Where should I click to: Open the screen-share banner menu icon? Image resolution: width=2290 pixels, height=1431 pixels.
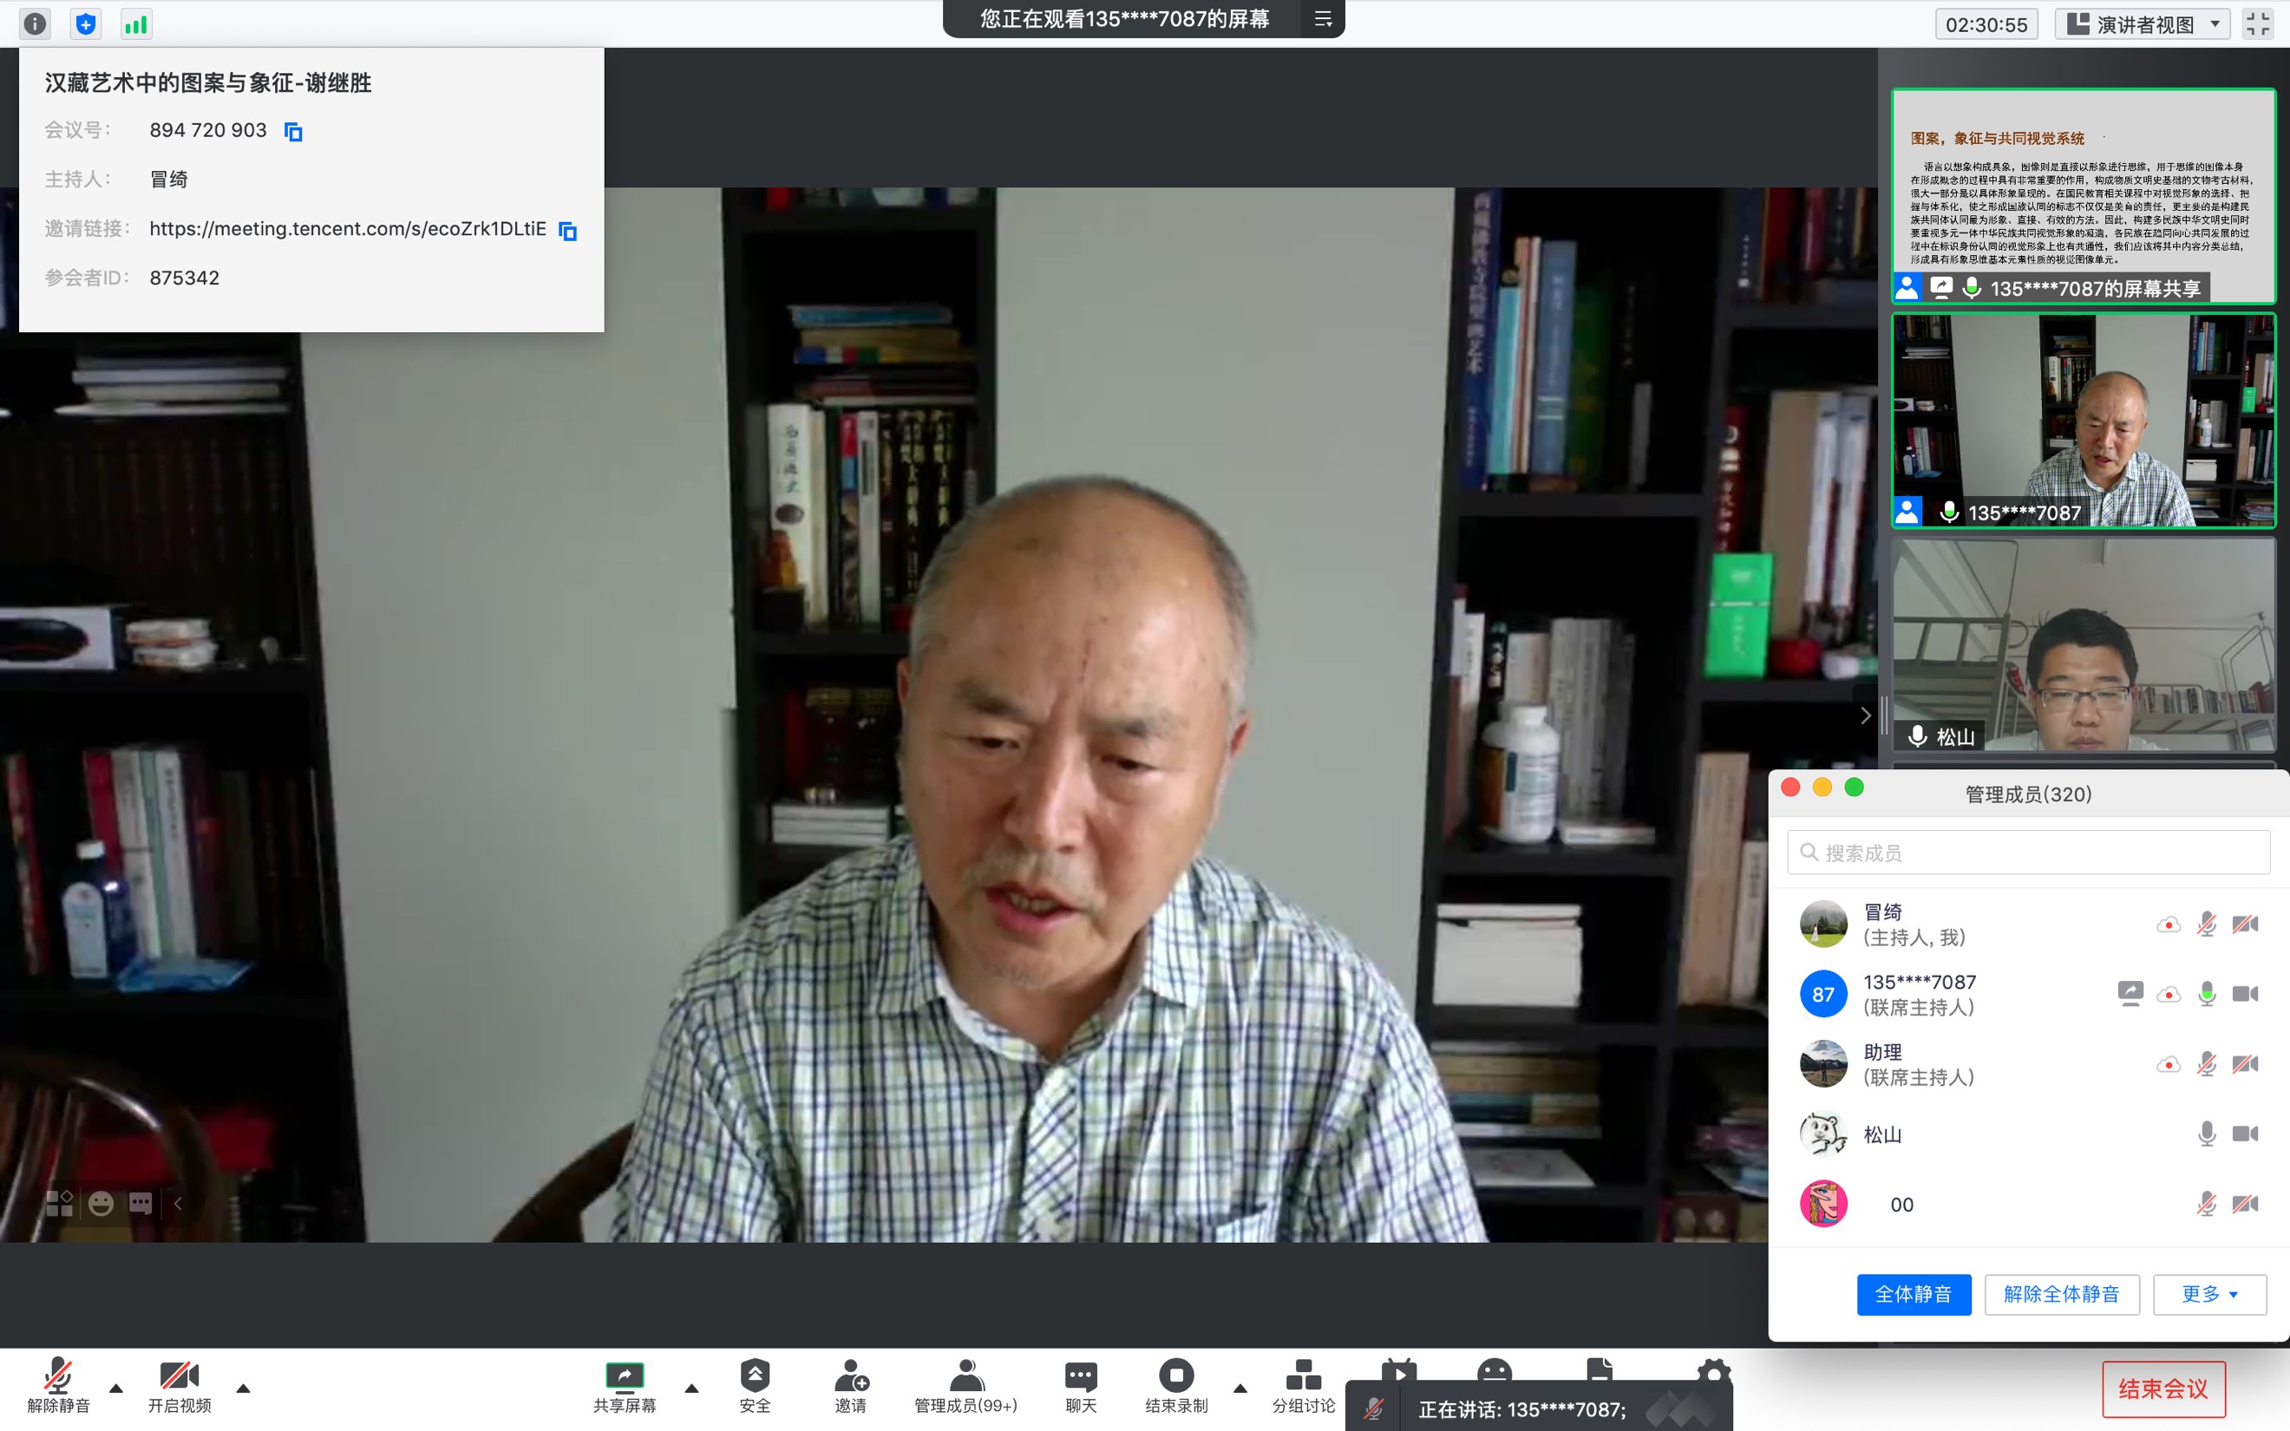1323,19
